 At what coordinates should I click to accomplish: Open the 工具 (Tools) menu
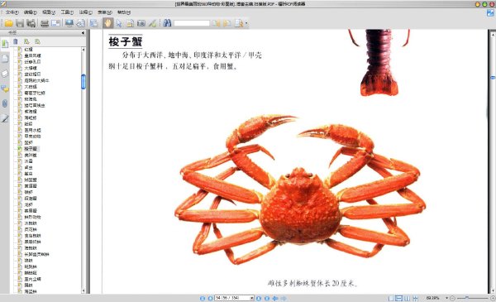tap(67, 12)
